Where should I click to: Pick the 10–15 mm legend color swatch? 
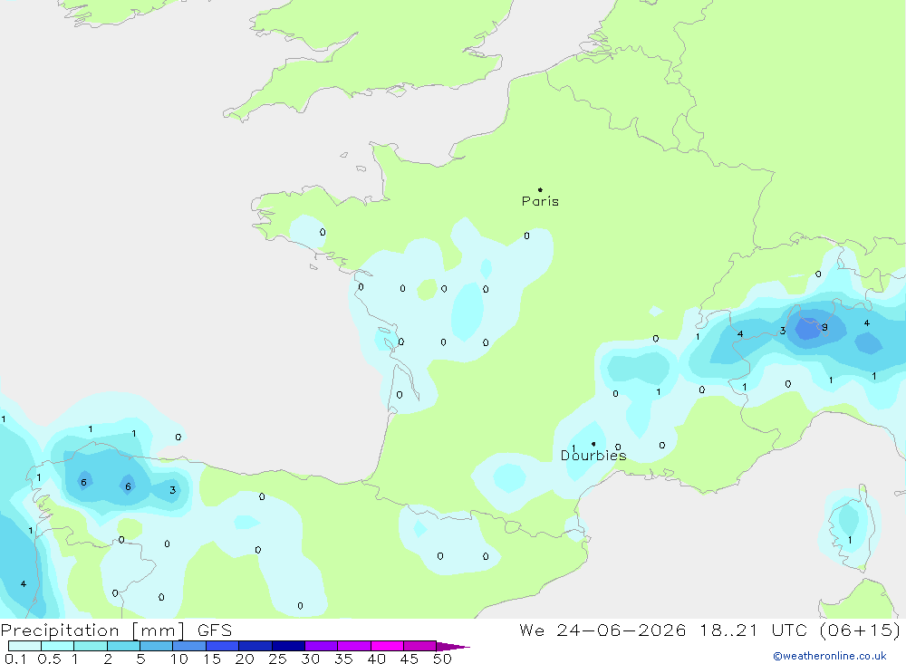pyautogui.click(x=189, y=646)
